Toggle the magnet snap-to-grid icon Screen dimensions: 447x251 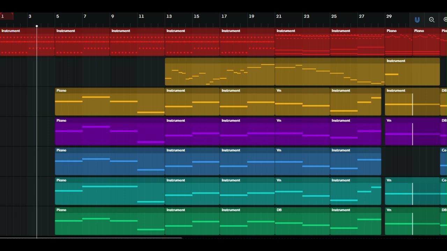click(417, 20)
